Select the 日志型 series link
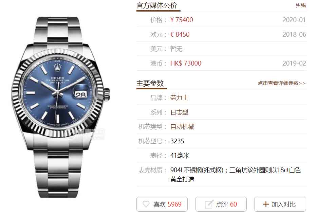The height and width of the screenshot is (213, 319). tap(179, 112)
